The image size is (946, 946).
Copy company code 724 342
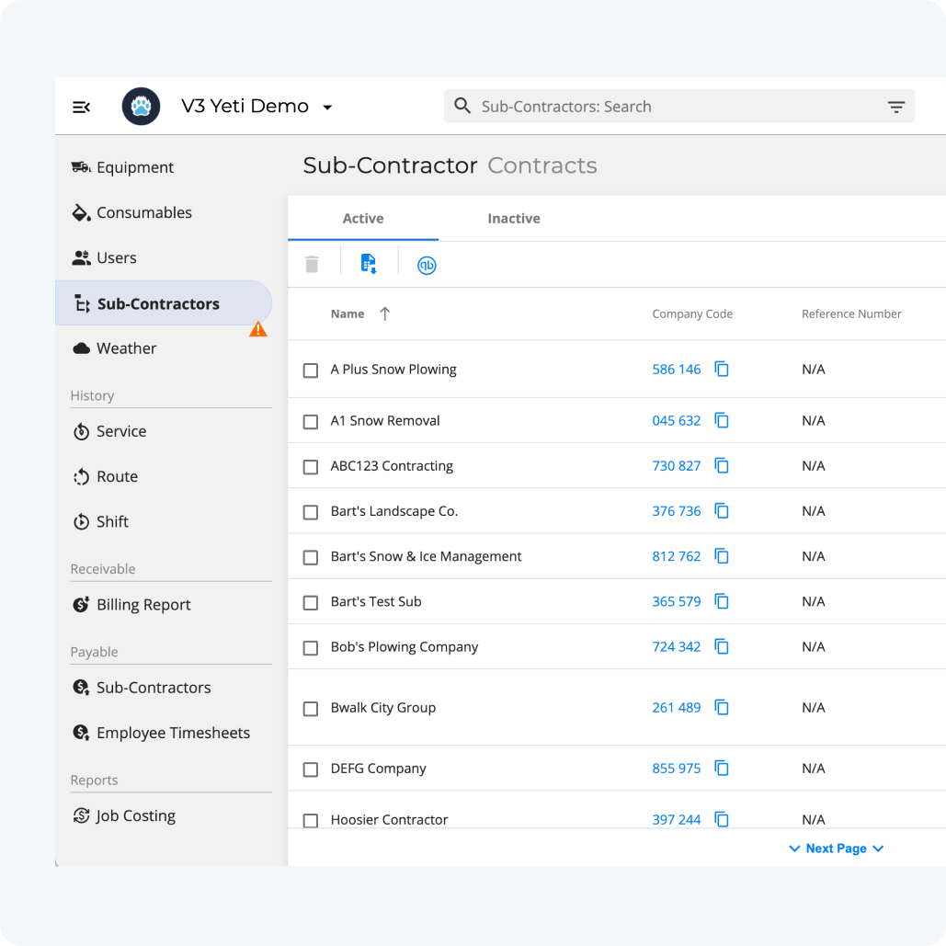point(722,646)
